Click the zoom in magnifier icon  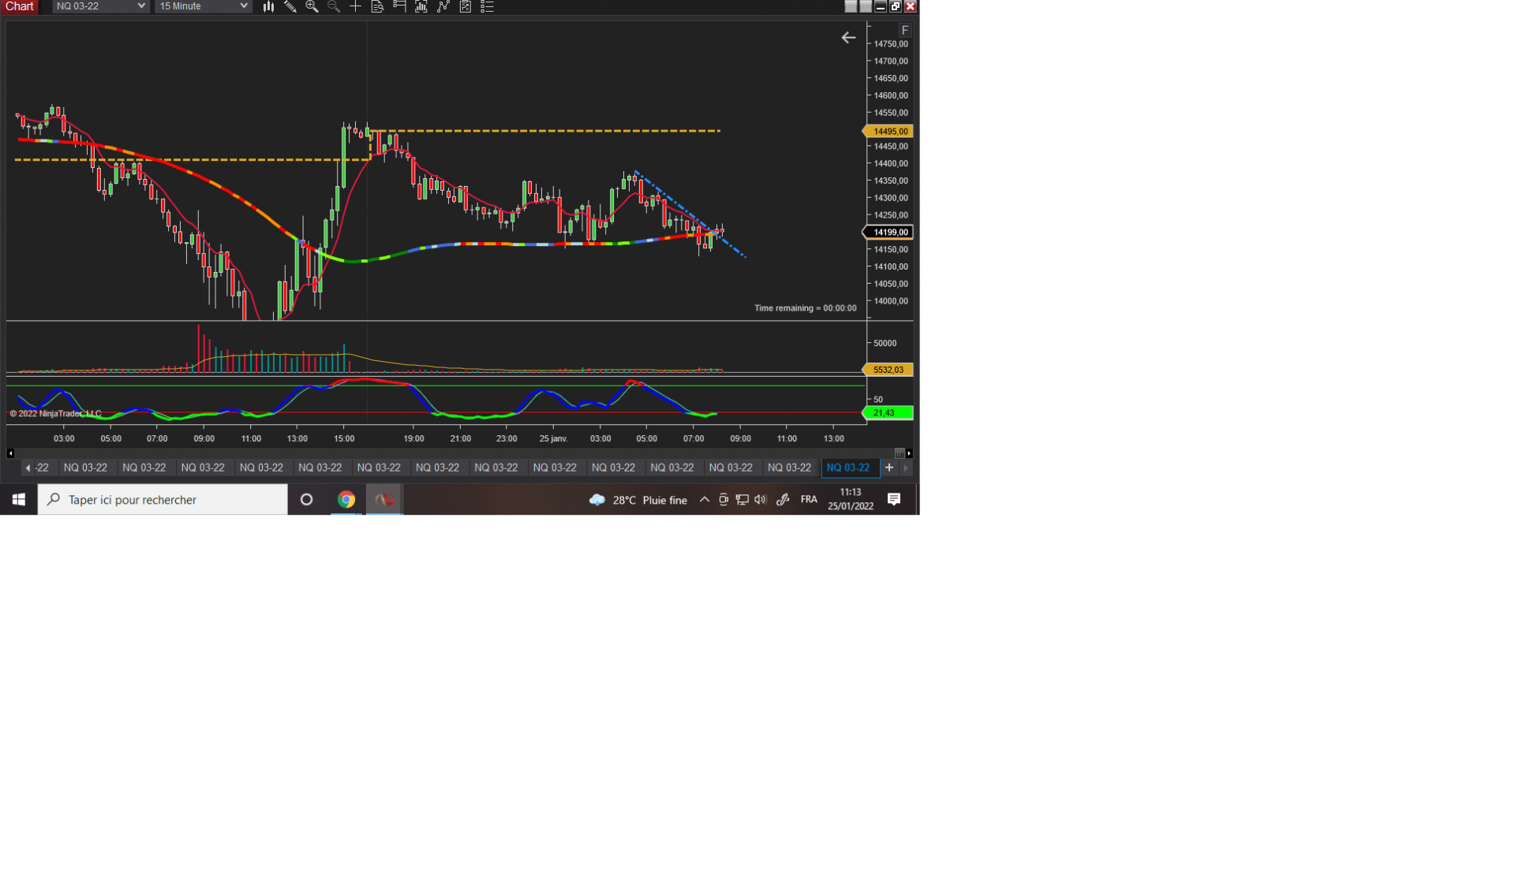[x=312, y=6]
